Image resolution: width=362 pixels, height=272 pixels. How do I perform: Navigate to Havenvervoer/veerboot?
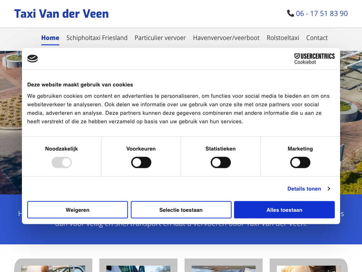(x=226, y=38)
